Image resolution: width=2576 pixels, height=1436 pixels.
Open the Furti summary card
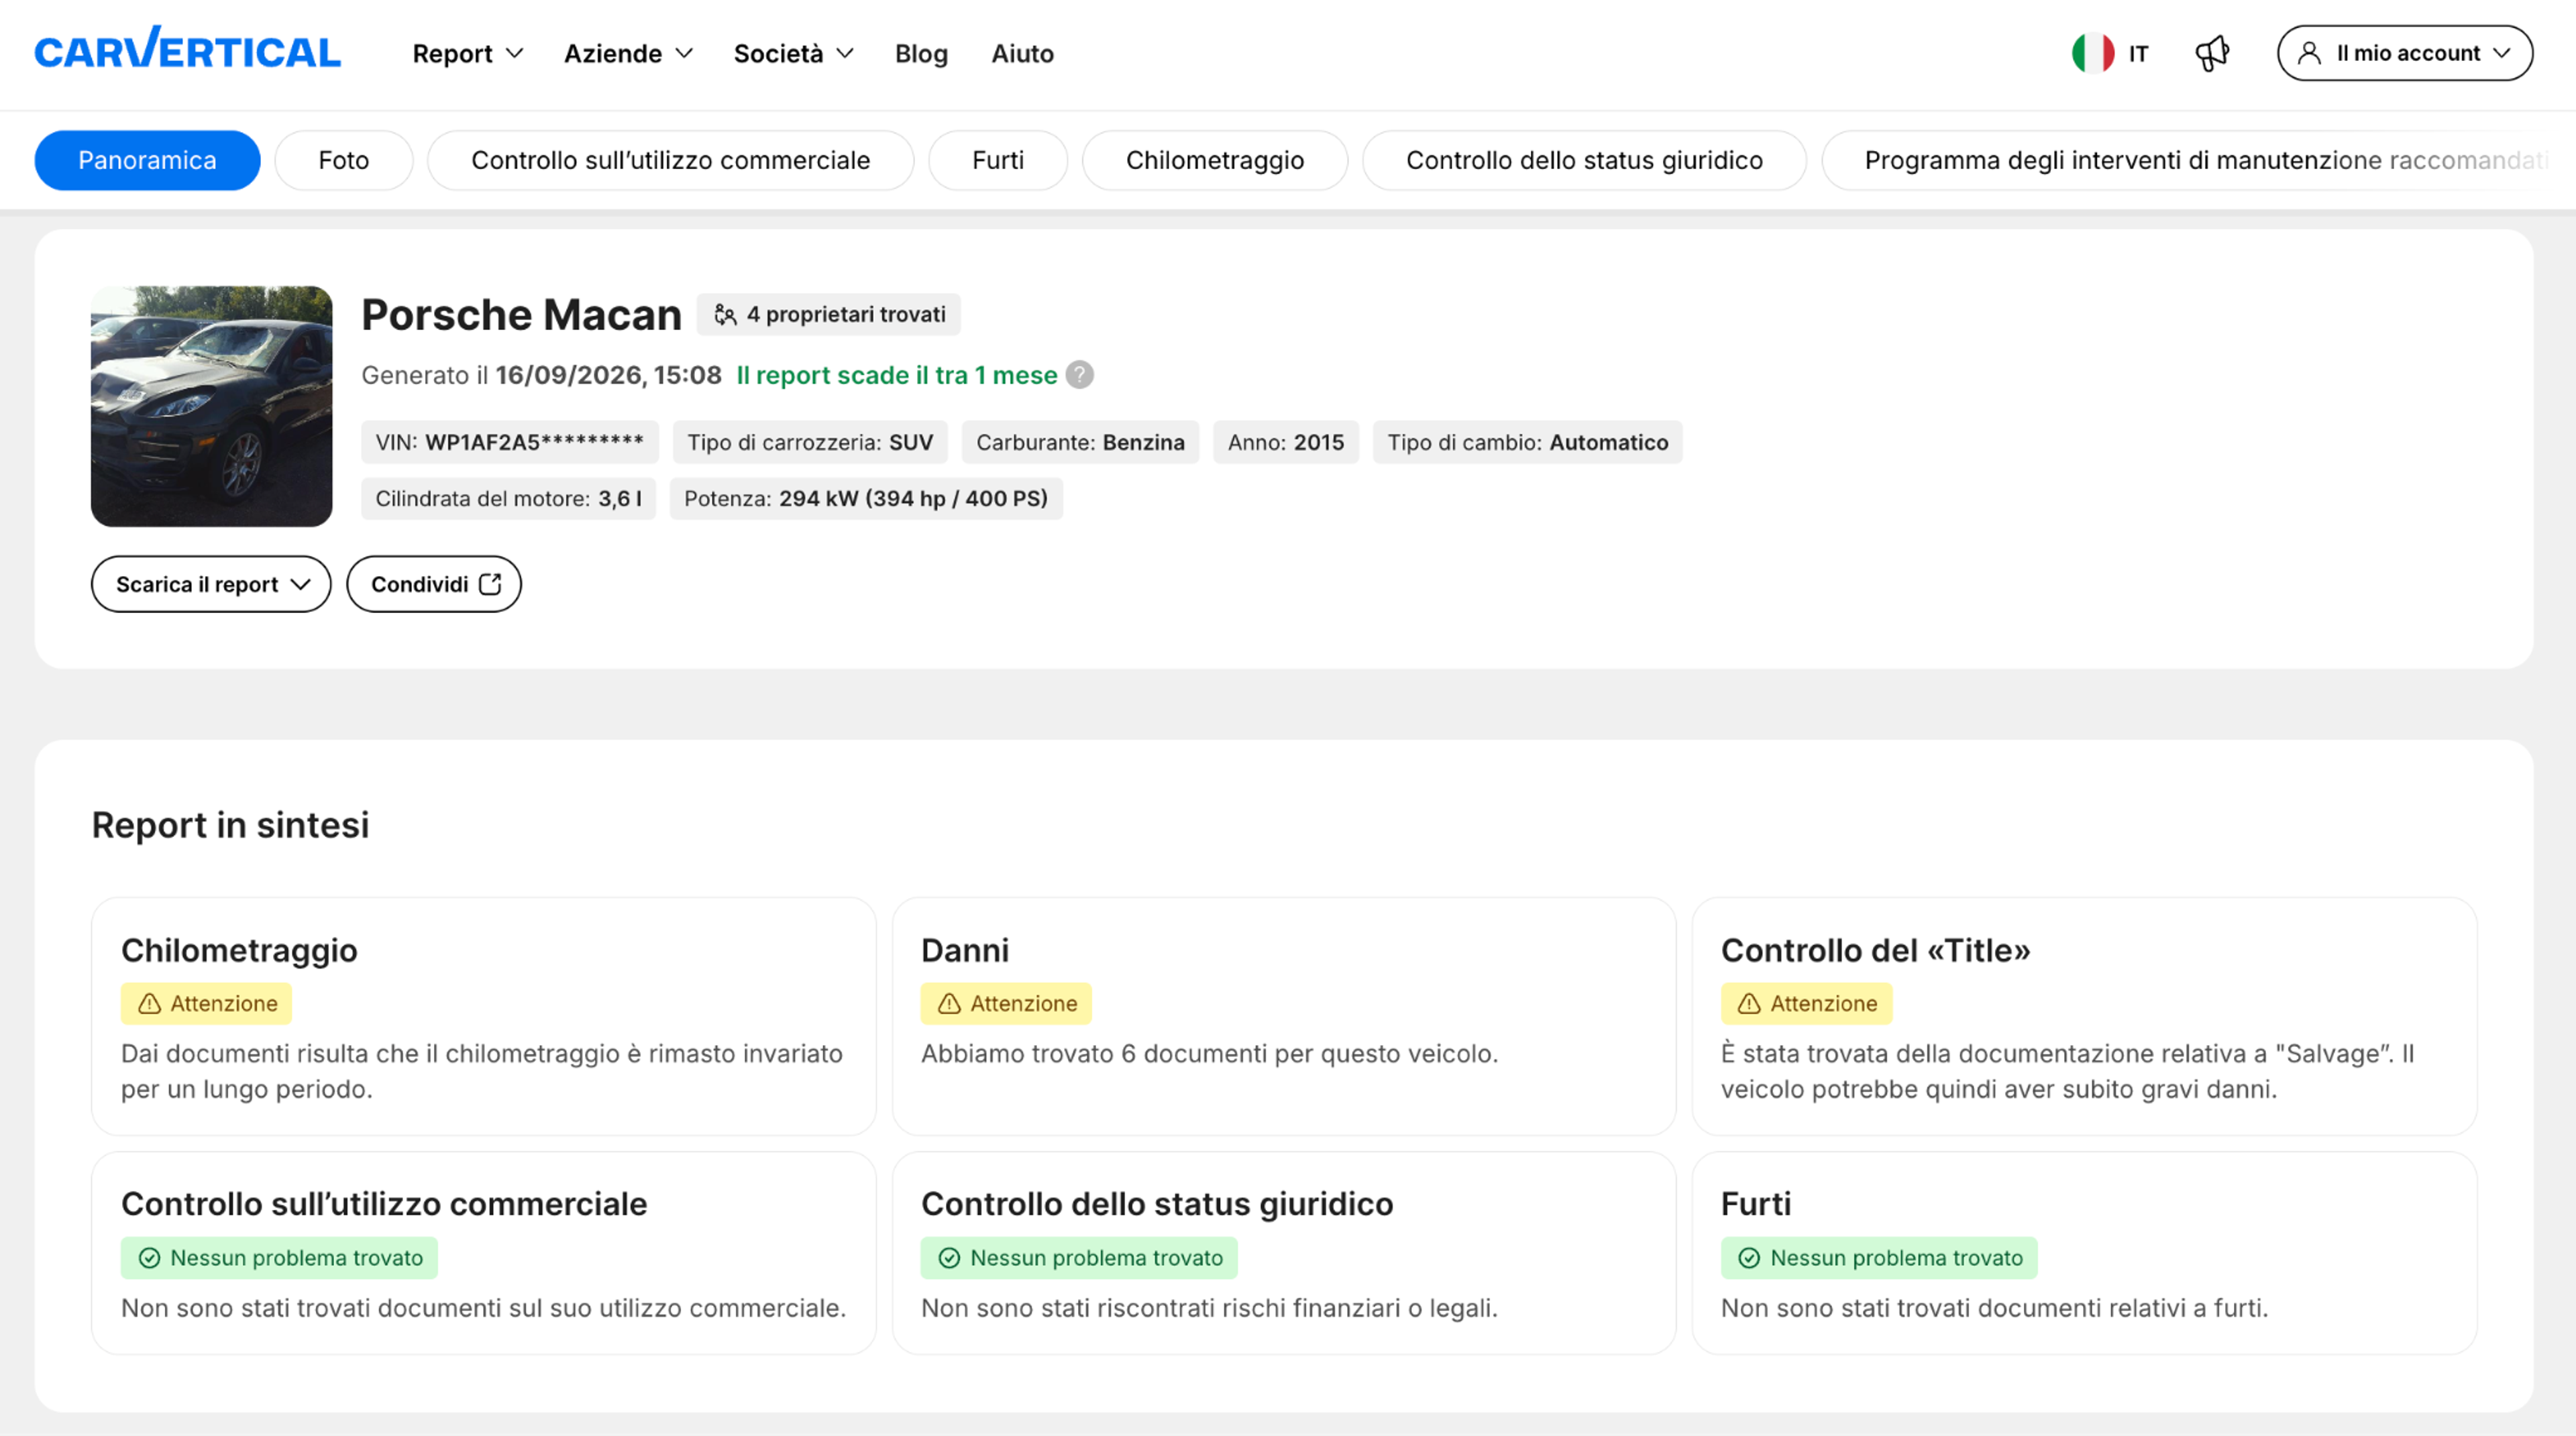(x=2084, y=1253)
